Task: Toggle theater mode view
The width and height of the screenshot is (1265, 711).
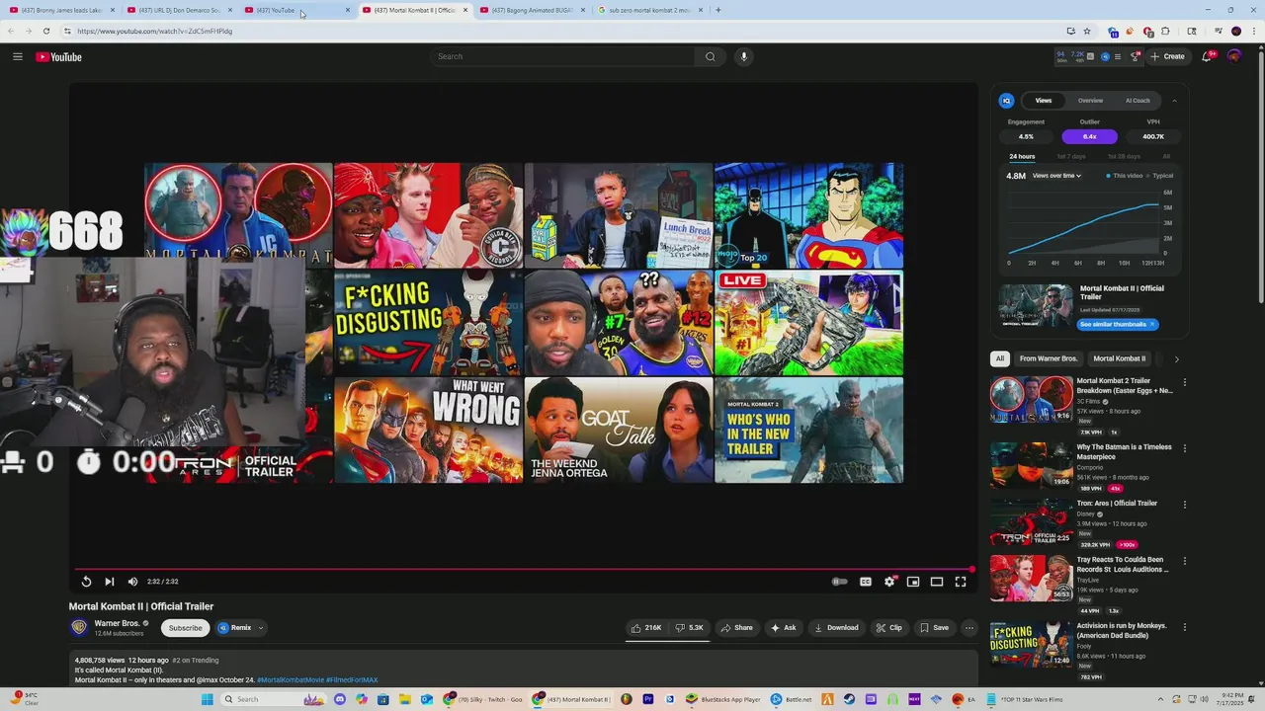Action: pyautogui.click(x=937, y=582)
